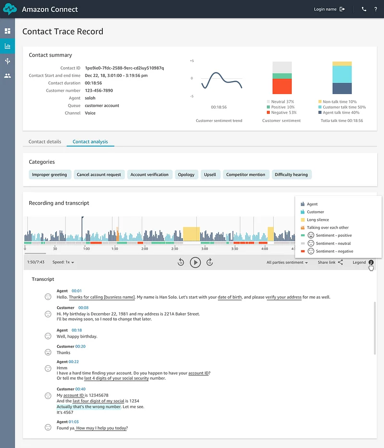384x448 pixels.
Task: Open the routing flows sidebar icon
Action: pyautogui.click(x=7, y=61)
